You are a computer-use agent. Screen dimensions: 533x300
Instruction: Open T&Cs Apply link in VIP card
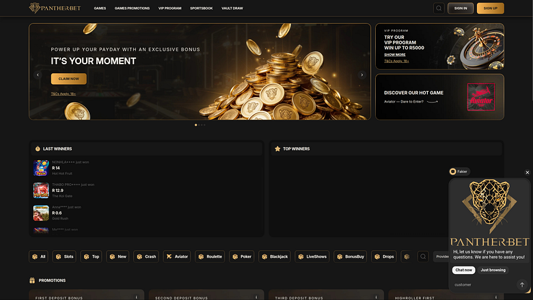click(396, 61)
